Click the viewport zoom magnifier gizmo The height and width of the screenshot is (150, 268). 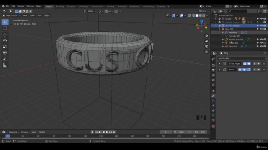(206, 36)
